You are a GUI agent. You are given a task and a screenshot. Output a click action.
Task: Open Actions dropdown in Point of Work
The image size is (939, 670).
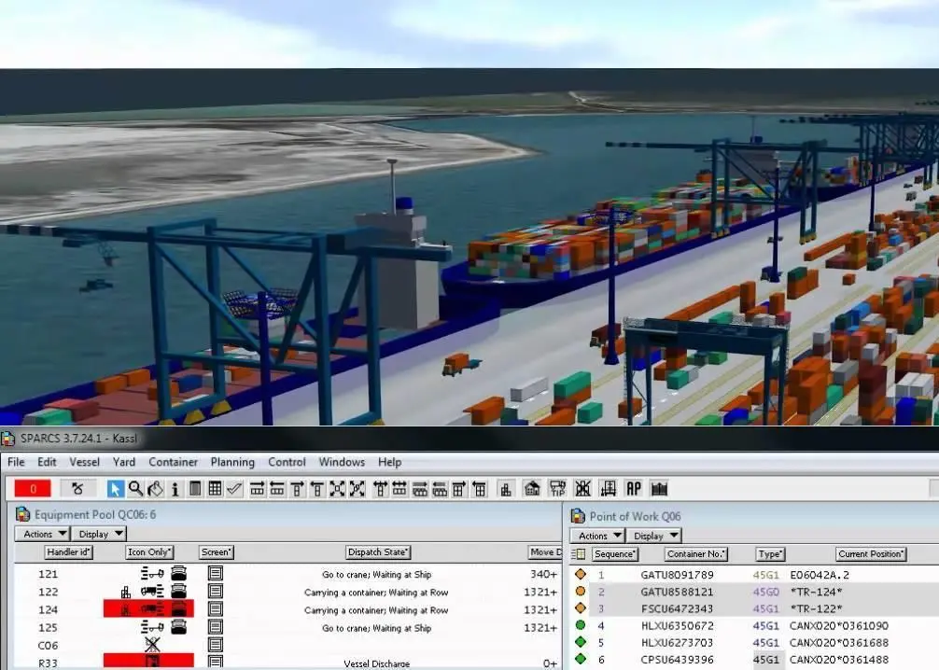pyautogui.click(x=597, y=536)
